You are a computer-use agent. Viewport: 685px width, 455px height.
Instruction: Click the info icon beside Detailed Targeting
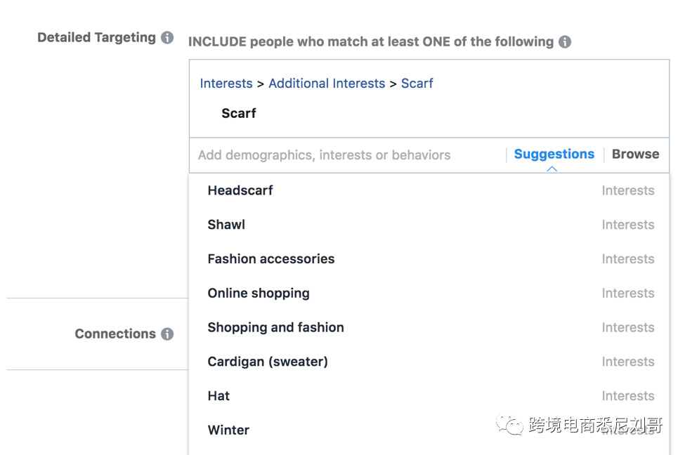169,37
